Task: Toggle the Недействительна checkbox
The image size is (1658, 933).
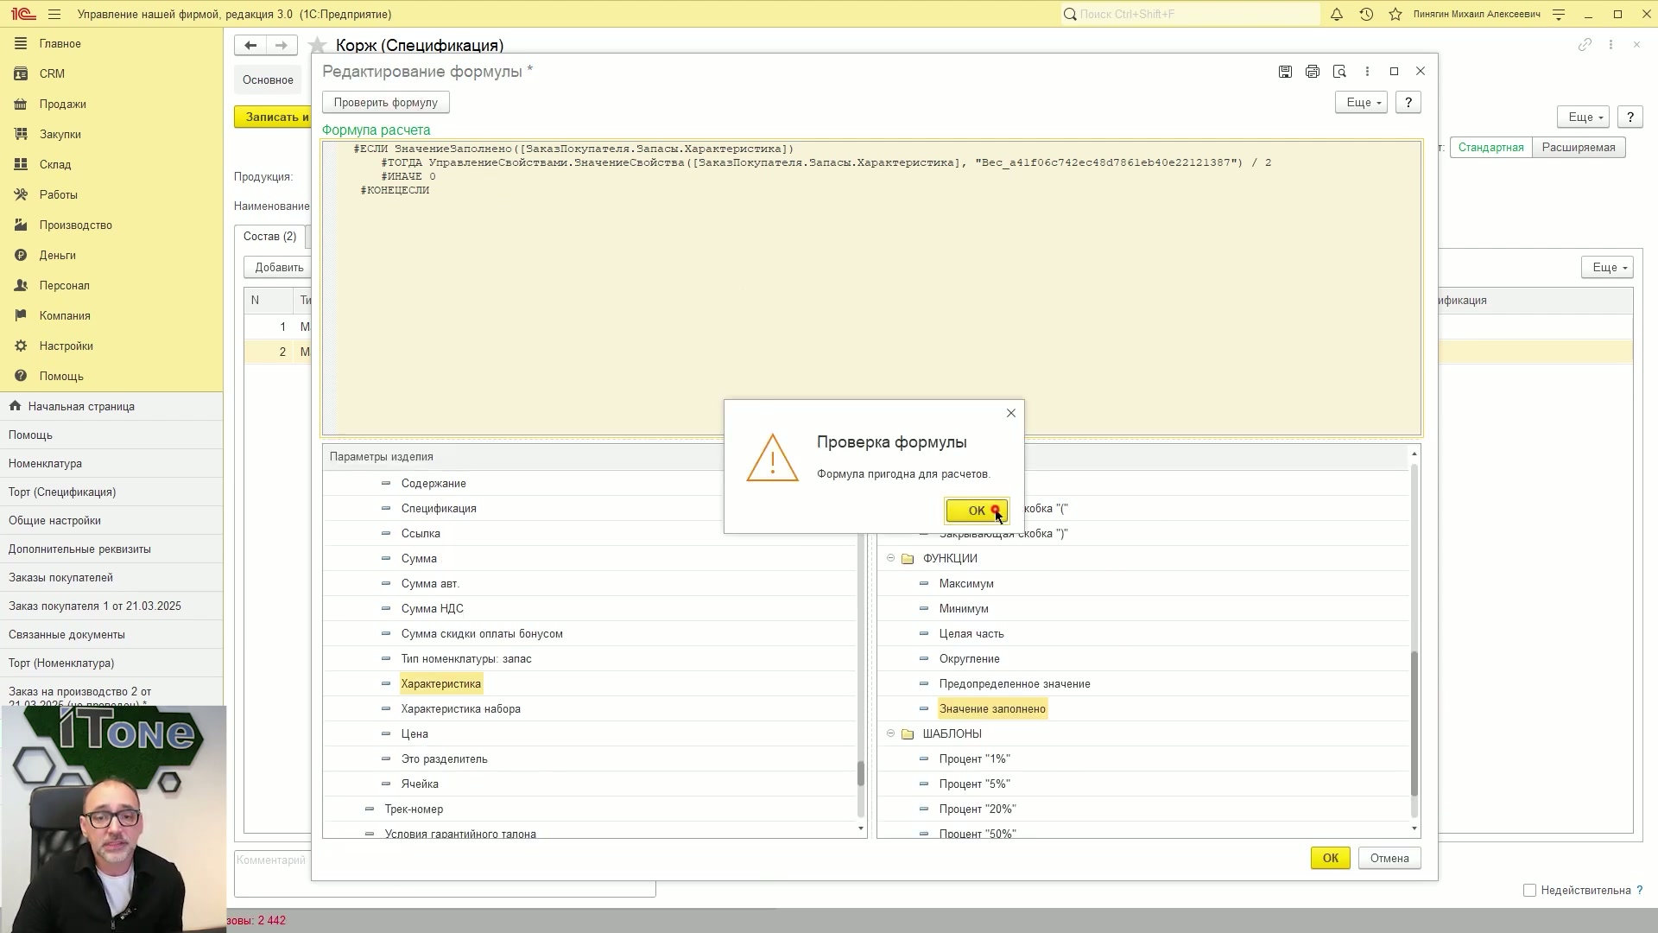Action: pos(1529,890)
